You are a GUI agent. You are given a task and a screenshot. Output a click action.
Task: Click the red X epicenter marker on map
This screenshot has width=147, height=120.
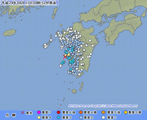coord(65,57)
